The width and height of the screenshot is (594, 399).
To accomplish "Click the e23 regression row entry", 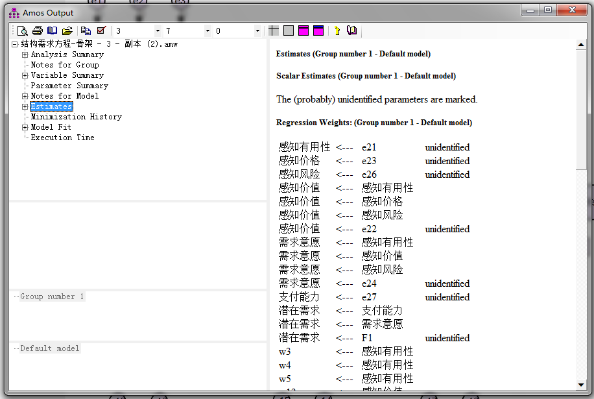I will [x=368, y=161].
